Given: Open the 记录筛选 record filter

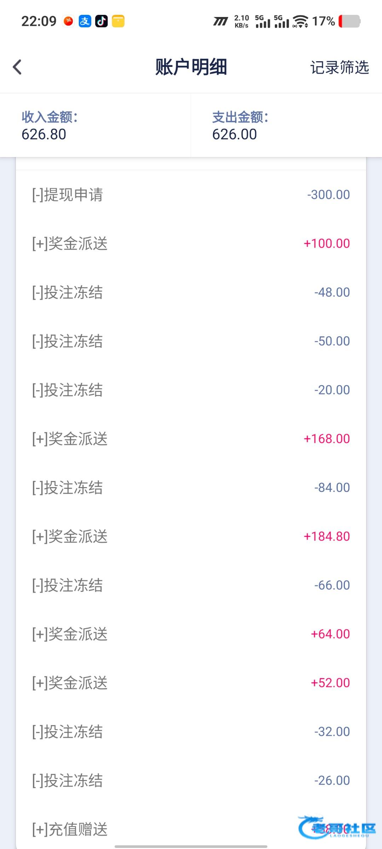Looking at the screenshot, I should [339, 67].
